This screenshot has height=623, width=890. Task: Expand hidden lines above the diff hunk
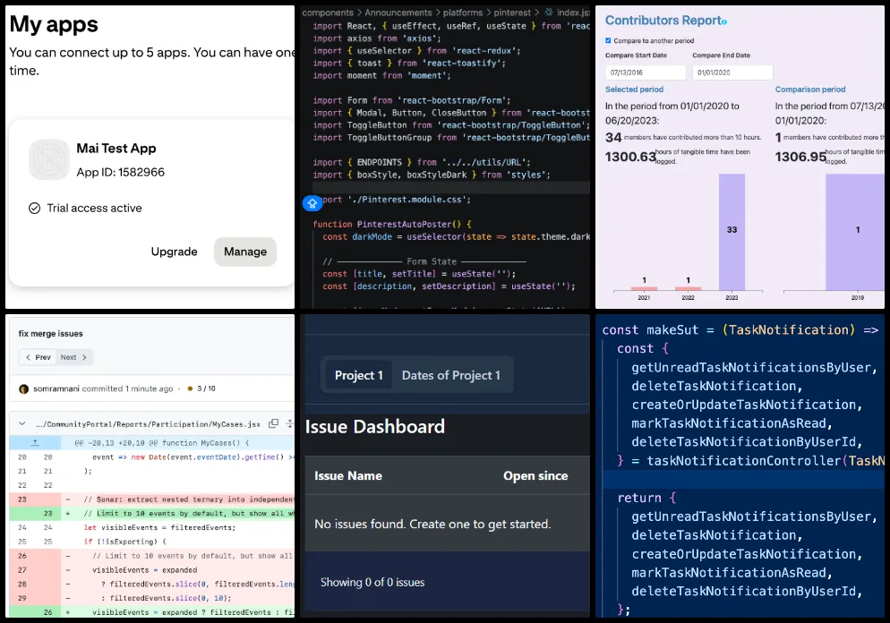[35, 442]
